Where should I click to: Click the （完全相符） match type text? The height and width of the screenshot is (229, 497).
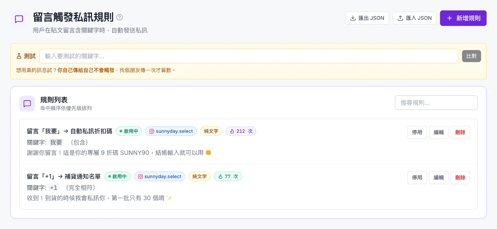[80, 188]
